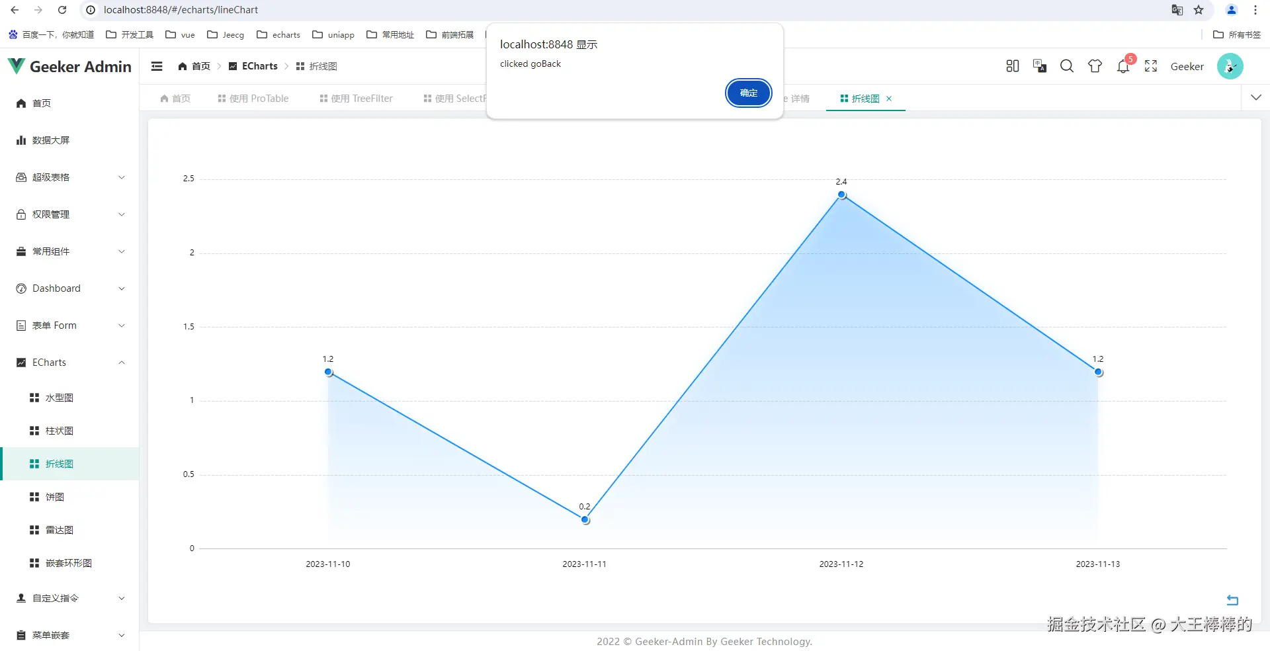Click 首页 in the breadcrumb
Viewport: 1270px width, 651px height.
point(194,66)
